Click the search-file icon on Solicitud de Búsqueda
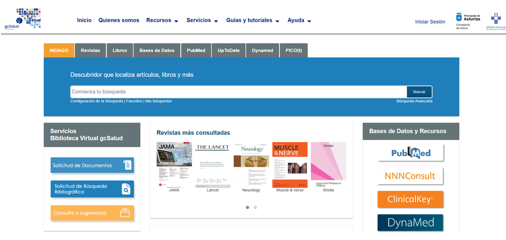Image resolution: width=506 pixels, height=240 pixels. [126, 189]
